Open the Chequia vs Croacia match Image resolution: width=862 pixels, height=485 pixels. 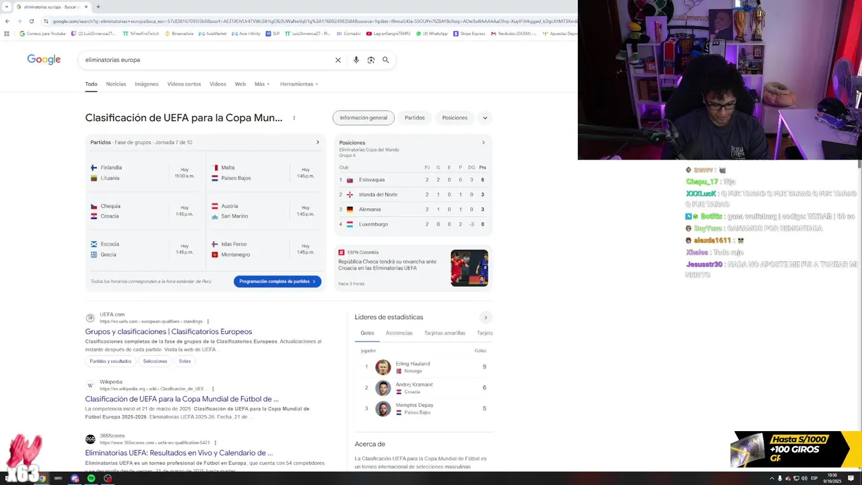click(143, 211)
